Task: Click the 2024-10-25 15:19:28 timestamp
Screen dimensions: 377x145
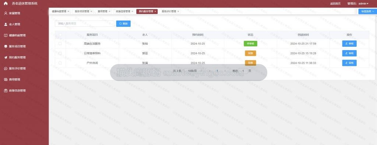Action: [303, 53]
